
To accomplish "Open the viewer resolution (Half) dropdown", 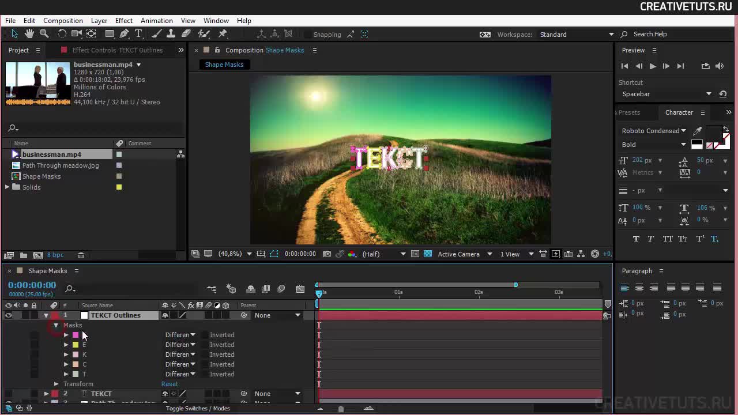I will pos(383,254).
